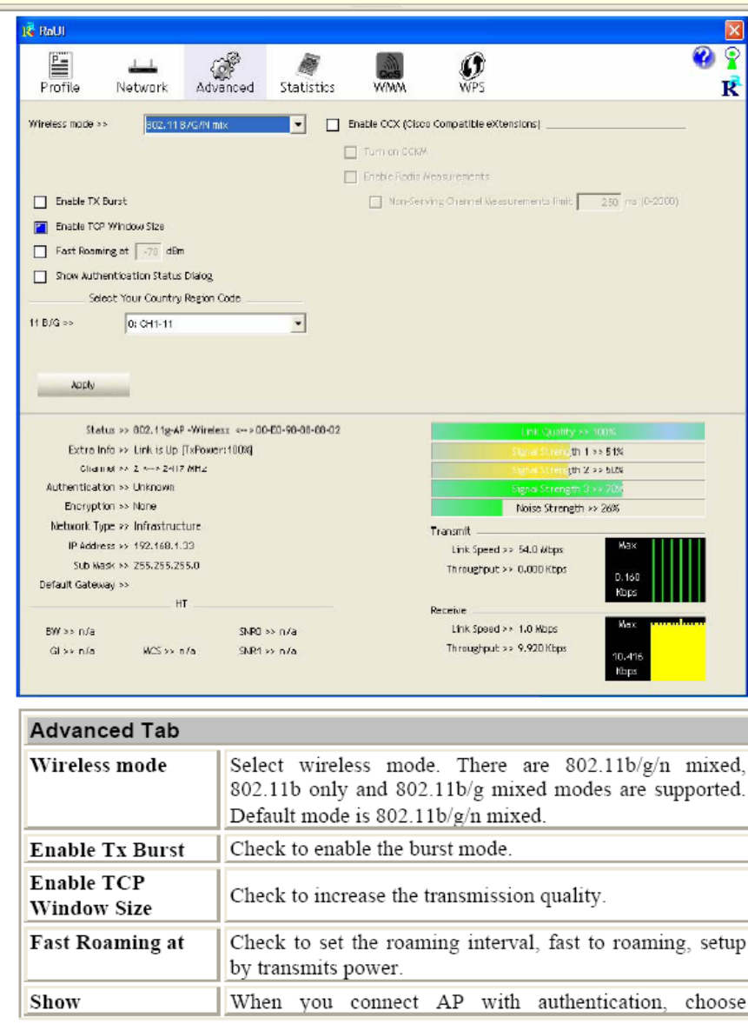Click Network Type Infrastructure text
Viewport: 748px width, 1024px height.
click(126, 526)
